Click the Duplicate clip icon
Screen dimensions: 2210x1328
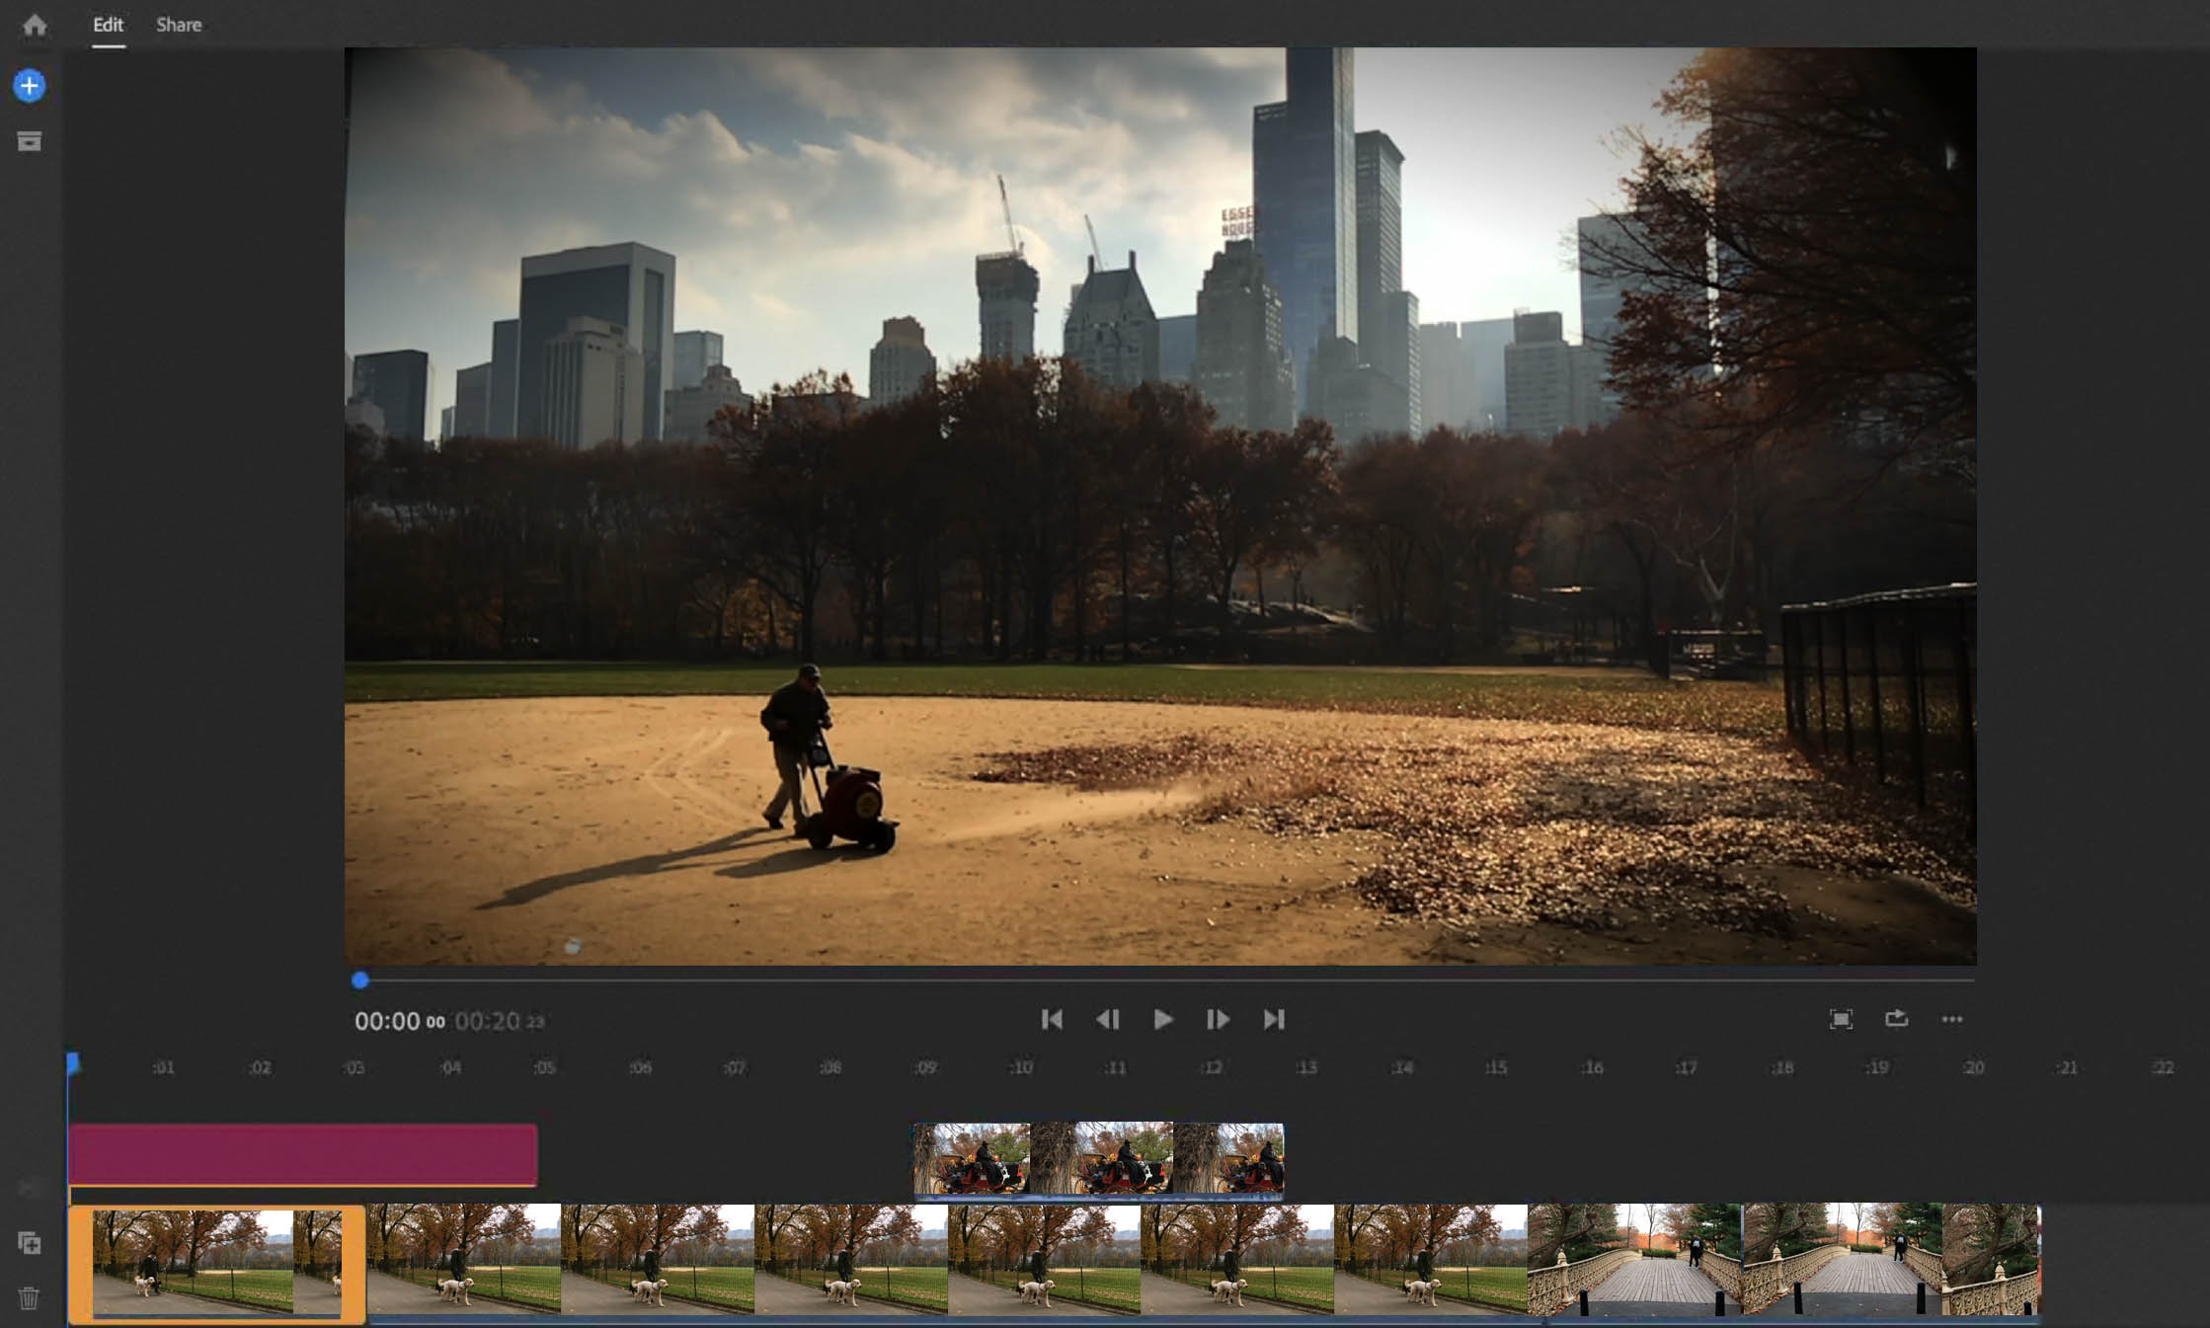point(30,1243)
